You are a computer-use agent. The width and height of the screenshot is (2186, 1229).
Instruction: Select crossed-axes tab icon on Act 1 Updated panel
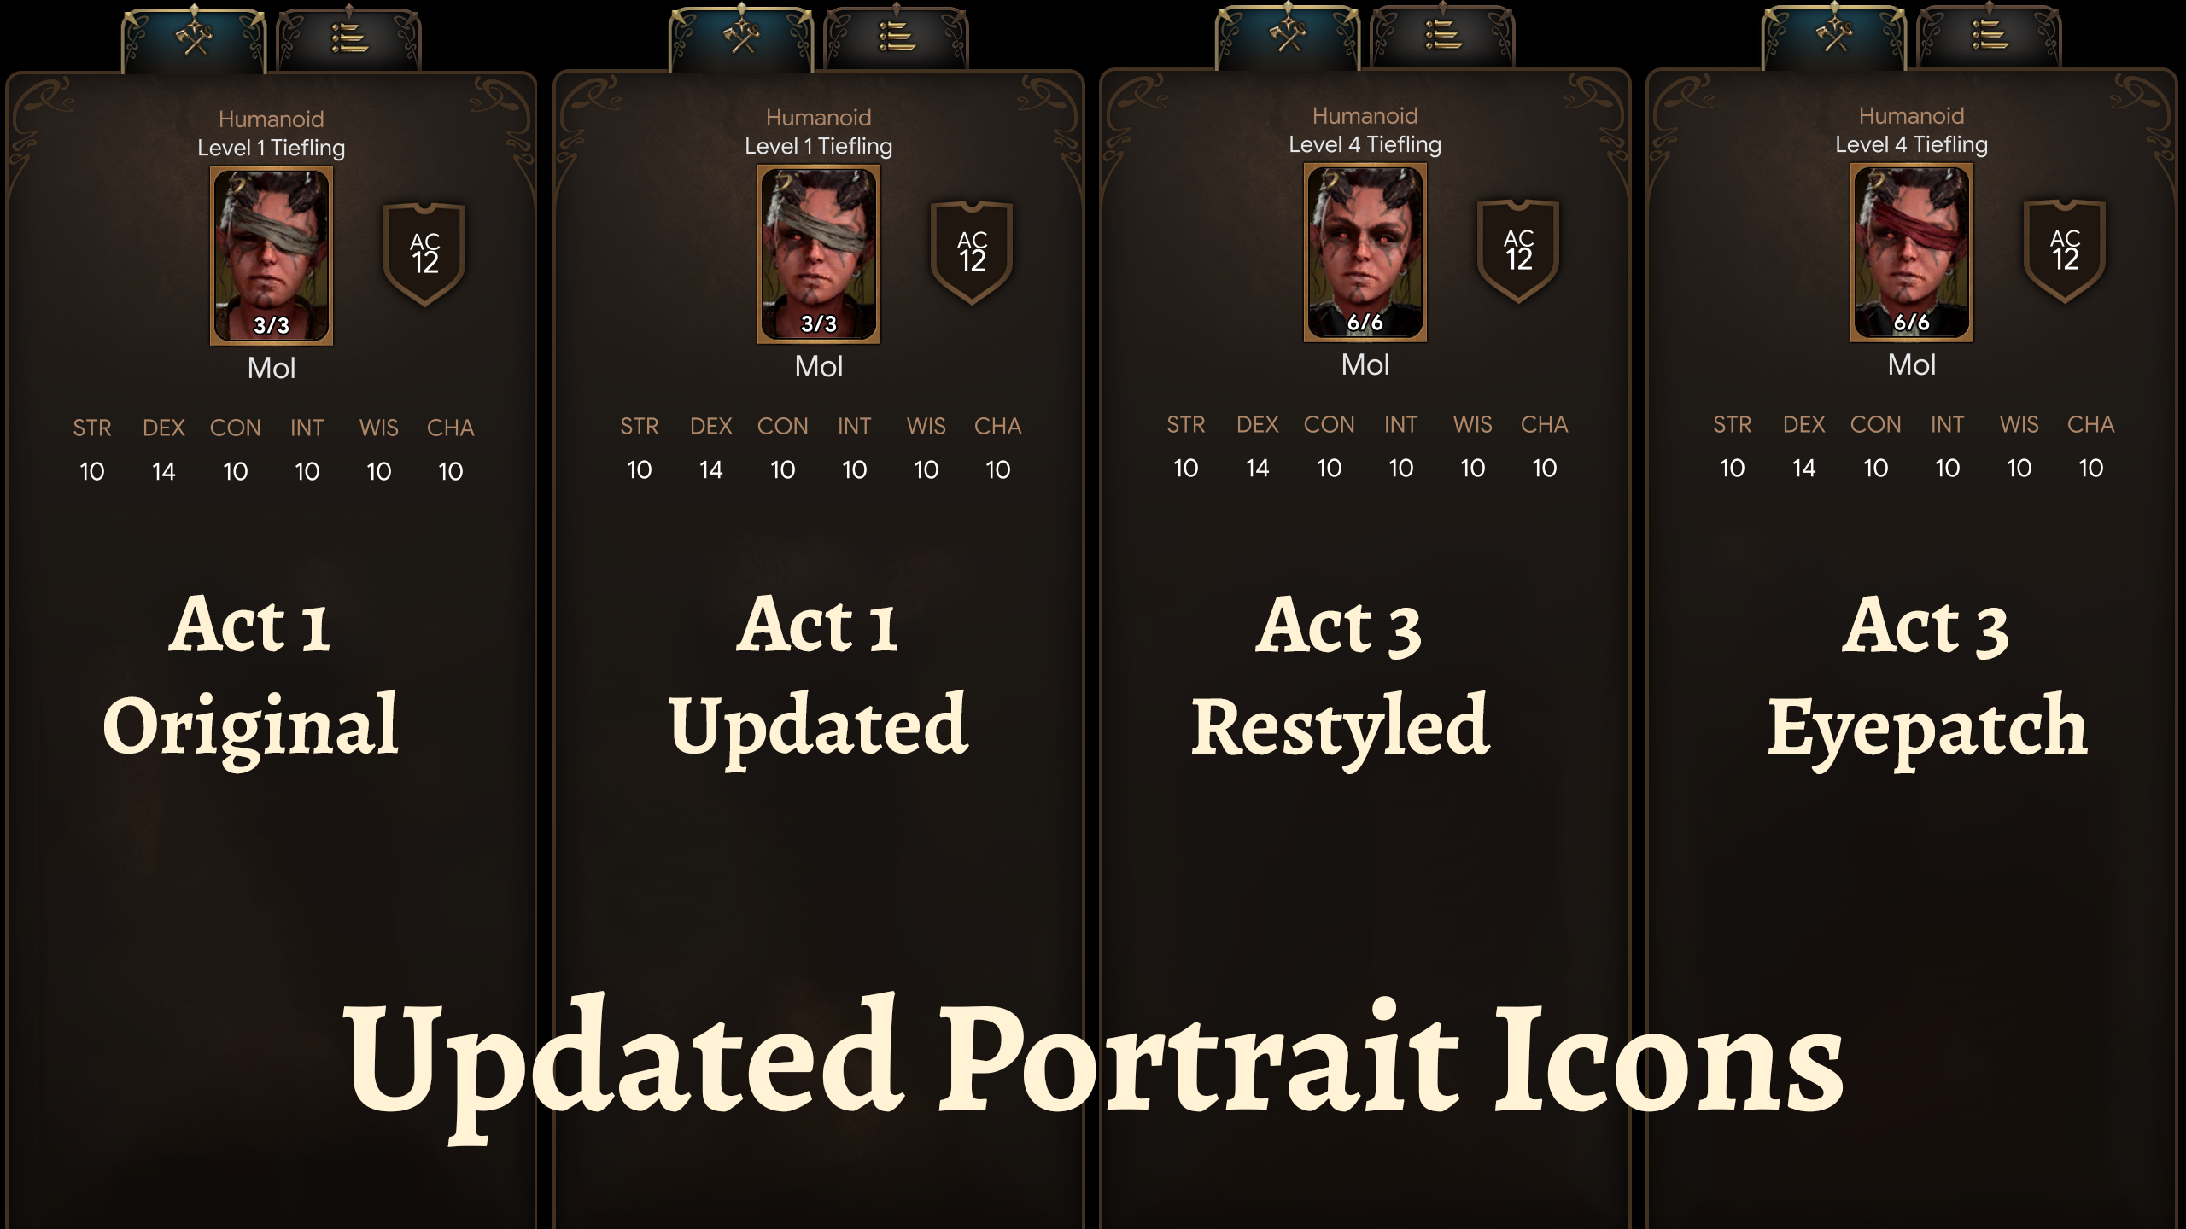pyautogui.click(x=741, y=38)
